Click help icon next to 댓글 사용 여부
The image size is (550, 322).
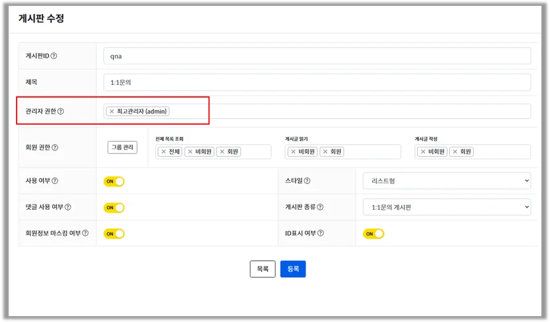tap(68, 207)
